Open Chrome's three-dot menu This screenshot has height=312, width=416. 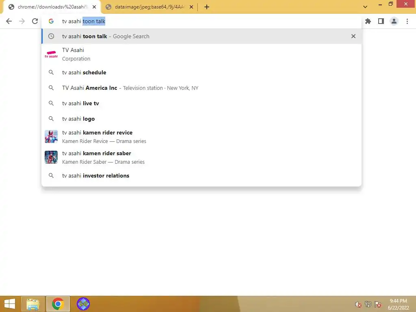[x=407, y=21]
